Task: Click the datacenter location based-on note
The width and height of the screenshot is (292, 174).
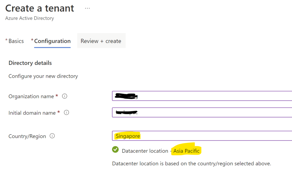Action: [191, 163]
